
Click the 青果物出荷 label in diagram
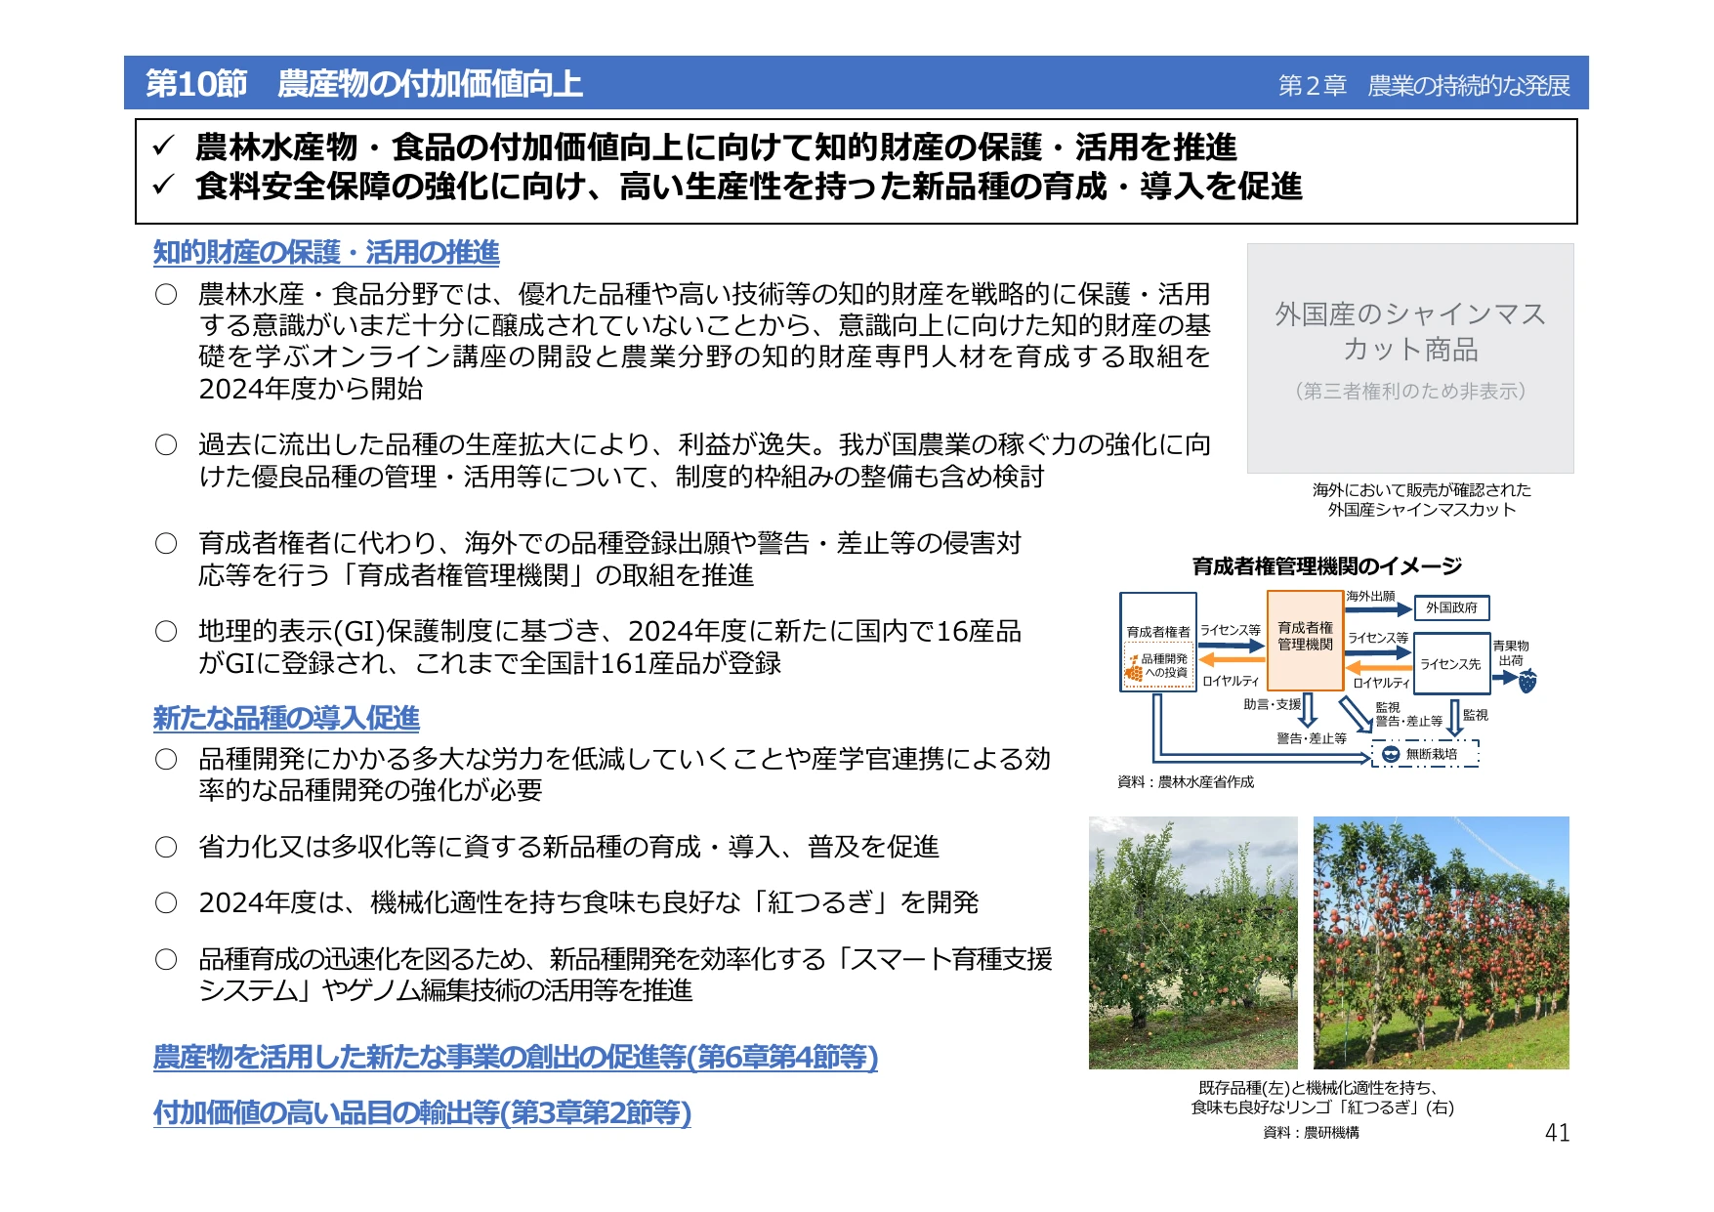tap(1511, 653)
